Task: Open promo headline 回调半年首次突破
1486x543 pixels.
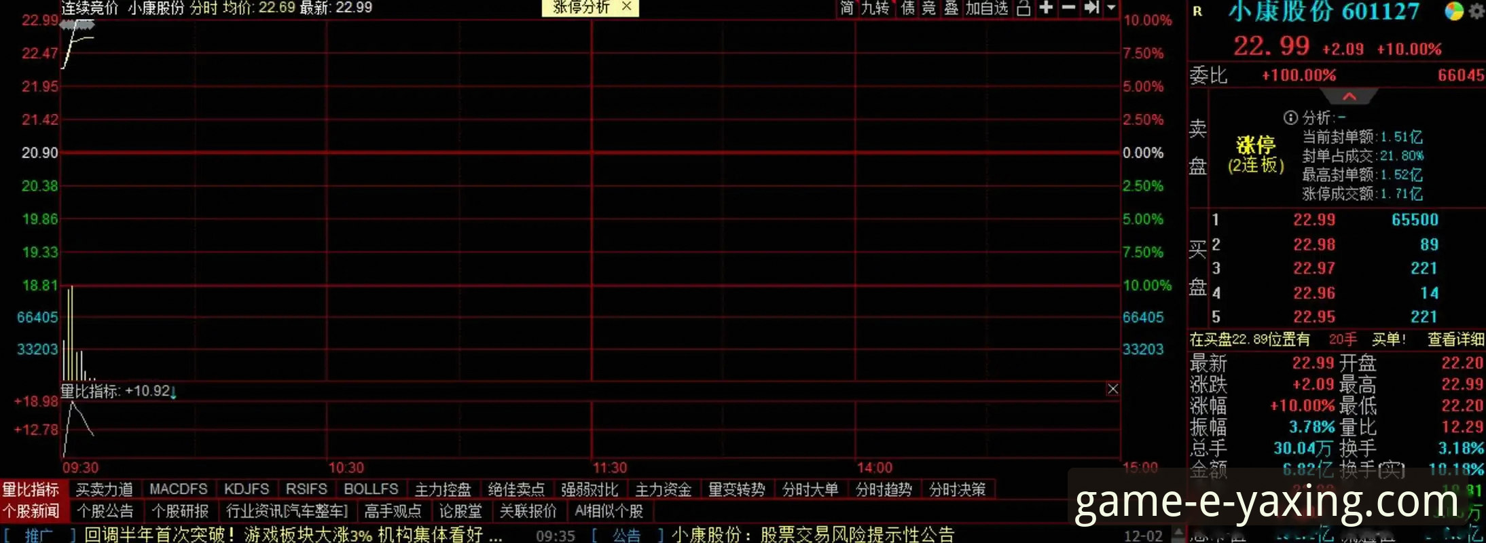Action: click(293, 535)
